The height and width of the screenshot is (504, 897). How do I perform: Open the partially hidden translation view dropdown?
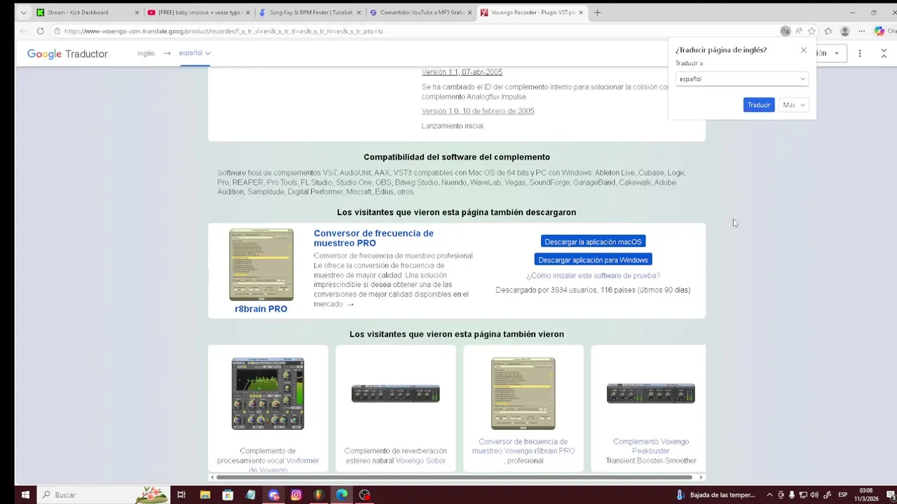click(830, 53)
